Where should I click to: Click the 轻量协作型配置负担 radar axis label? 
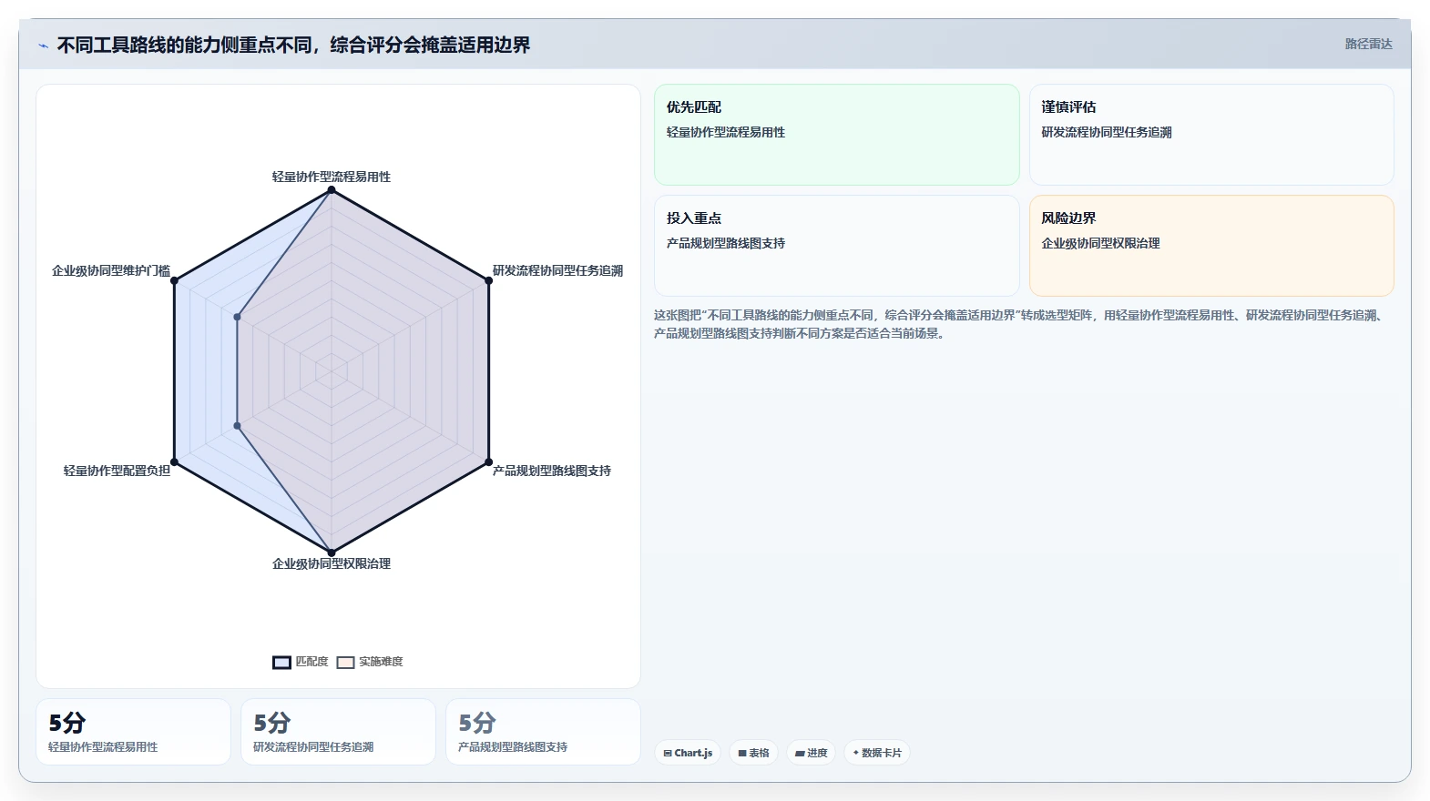117,471
